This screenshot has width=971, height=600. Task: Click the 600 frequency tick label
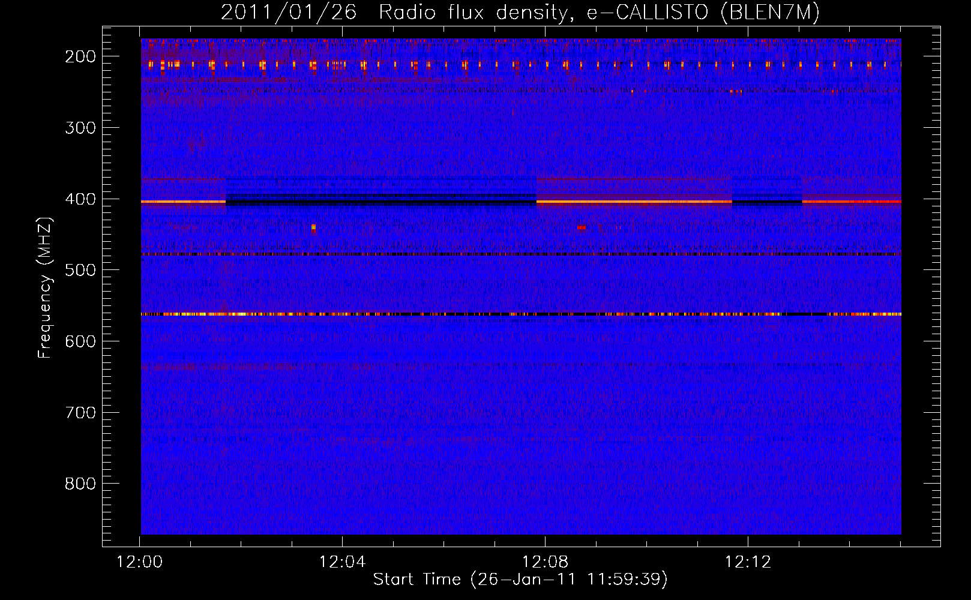pyautogui.click(x=80, y=341)
